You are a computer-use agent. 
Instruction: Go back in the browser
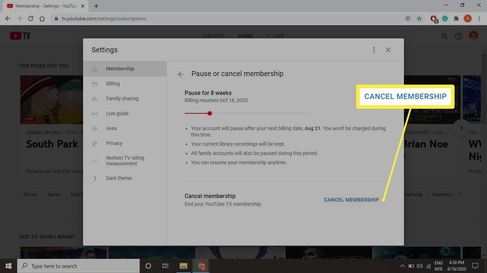coord(8,18)
